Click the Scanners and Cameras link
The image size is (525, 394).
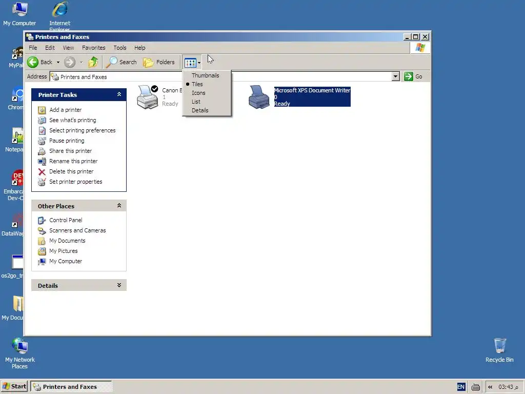[77, 230]
